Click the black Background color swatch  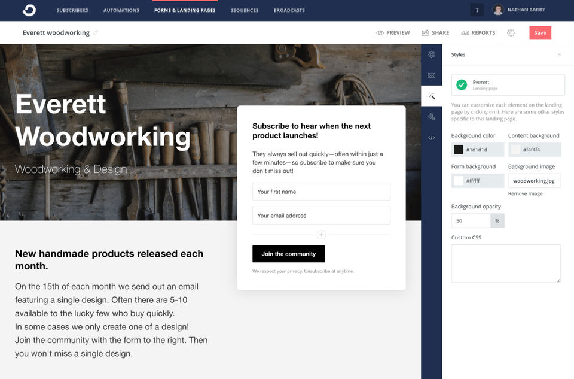coord(459,150)
